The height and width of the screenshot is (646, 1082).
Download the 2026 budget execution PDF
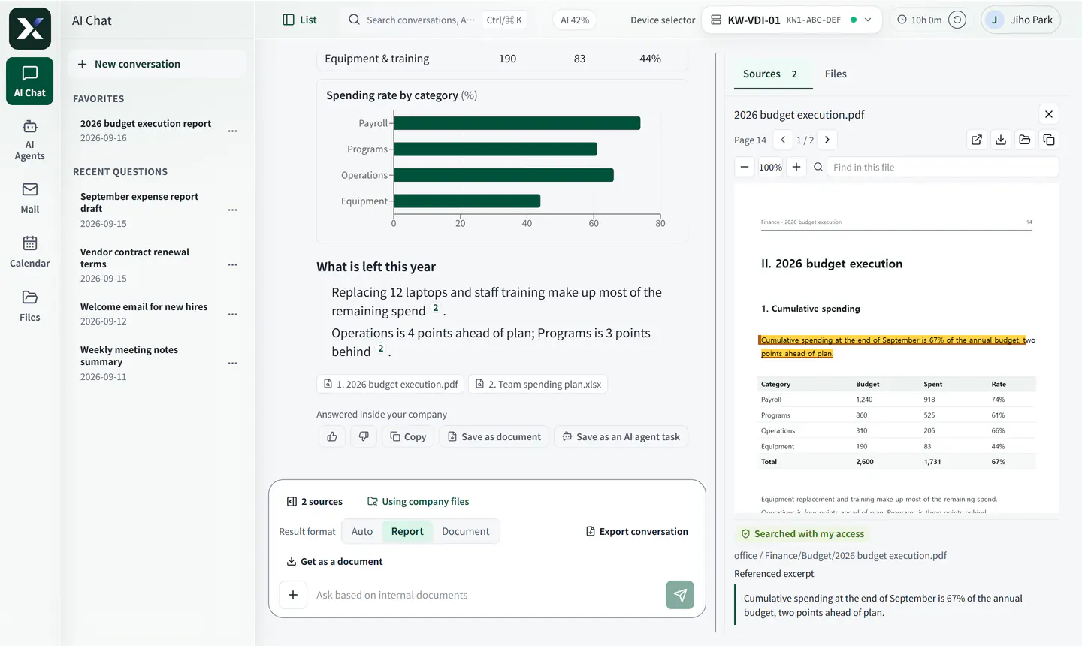pos(1001,140)
